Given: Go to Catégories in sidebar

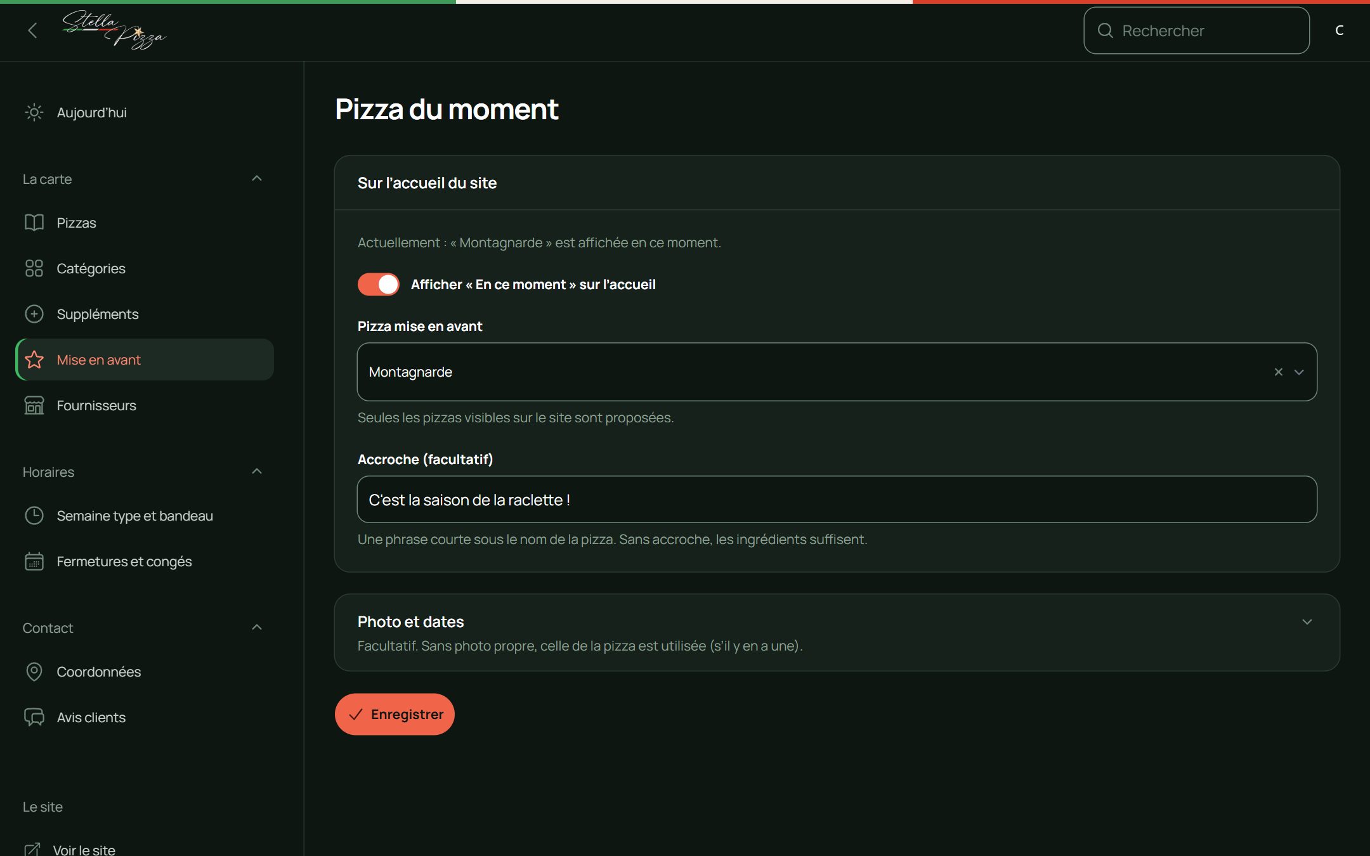Looking at the screenshot, I should click(x=145, y=268).
